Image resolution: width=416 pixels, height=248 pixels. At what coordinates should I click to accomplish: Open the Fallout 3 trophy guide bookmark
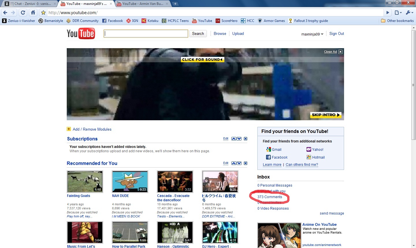[x=308, y=21]
